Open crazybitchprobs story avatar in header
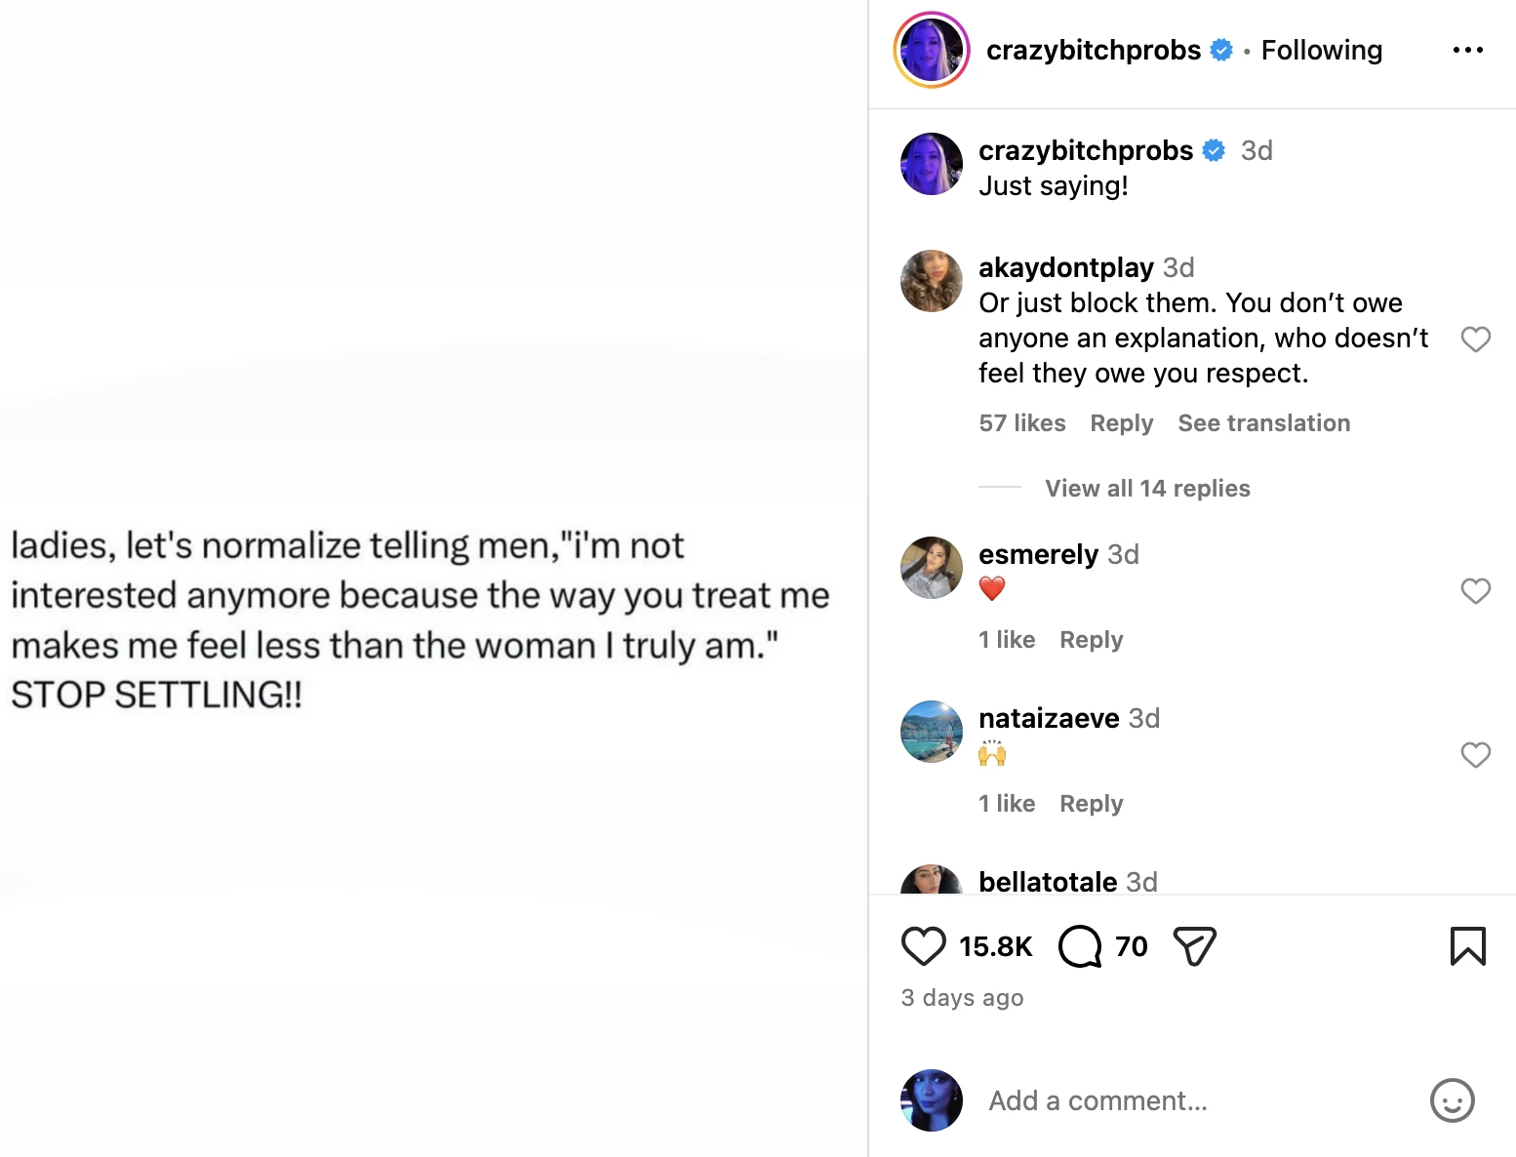This screenshot has width=1516, height=1157. tap(931, 50)
